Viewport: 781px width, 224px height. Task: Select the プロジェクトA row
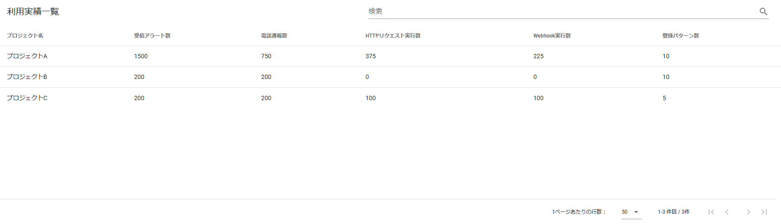pos(27,56)
